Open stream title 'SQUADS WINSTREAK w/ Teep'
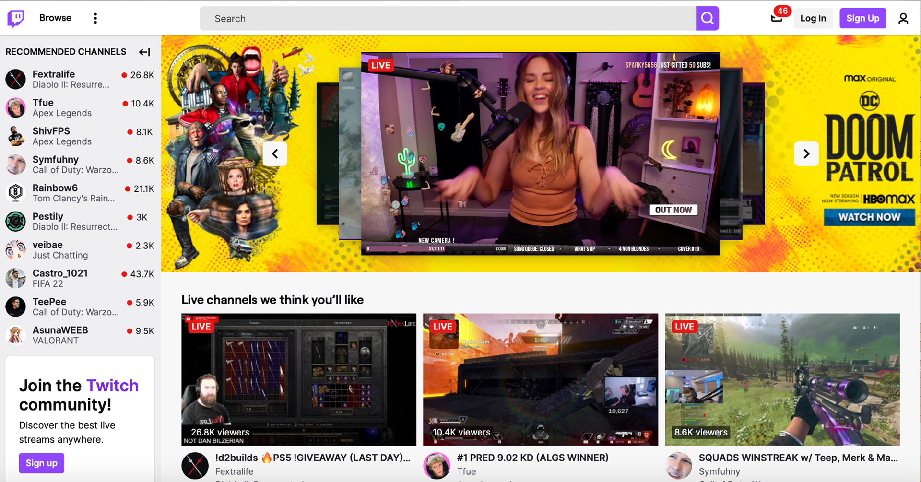 click(x=798, y=458)
